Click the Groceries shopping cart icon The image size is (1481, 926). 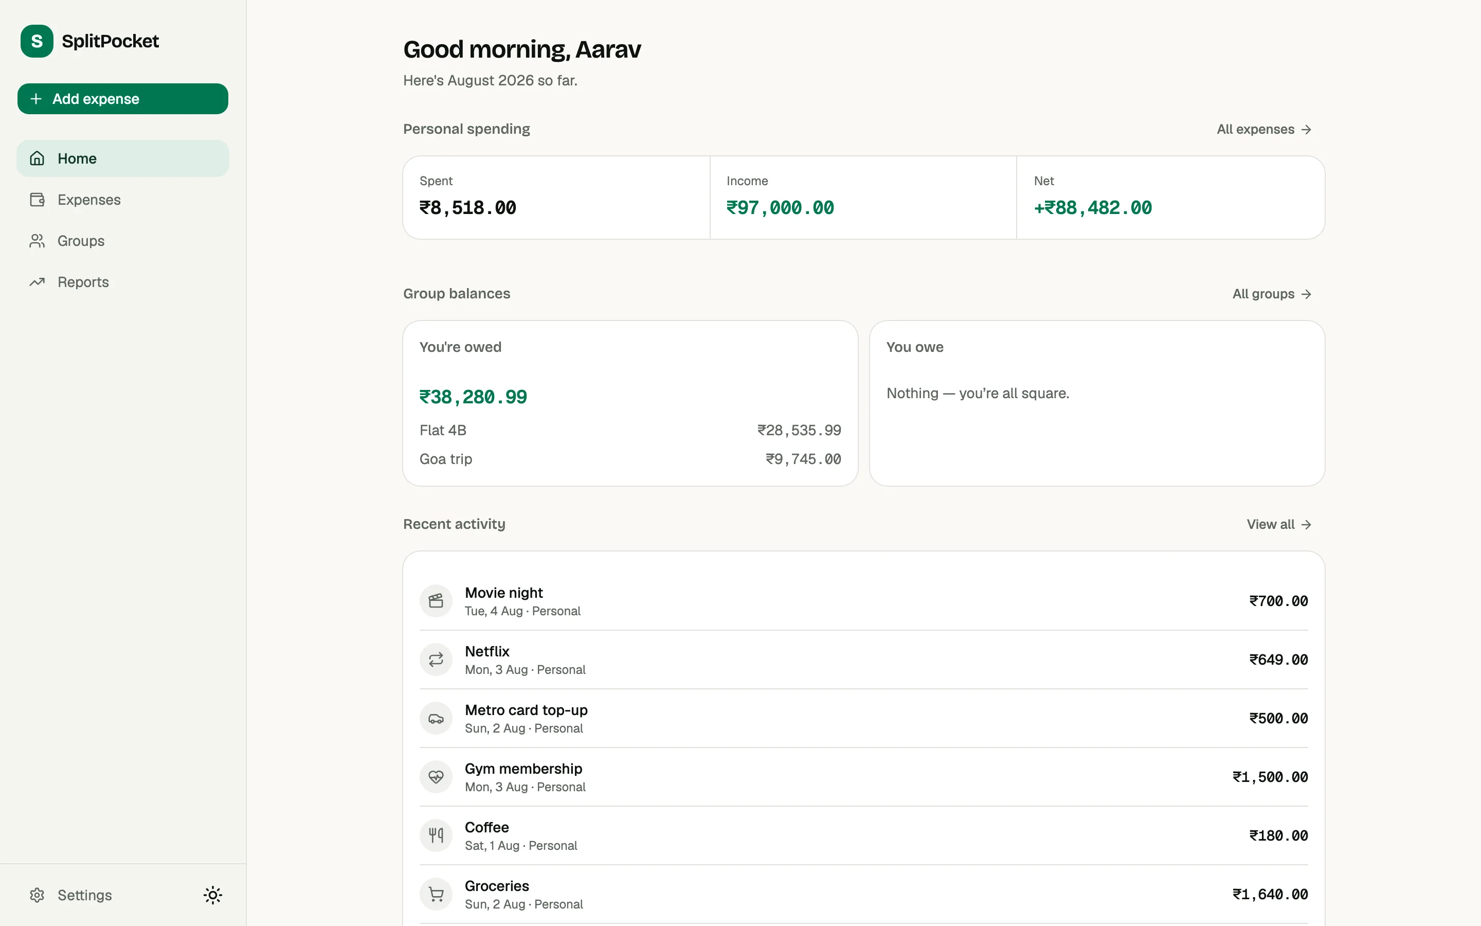click(x=436, y=894)
